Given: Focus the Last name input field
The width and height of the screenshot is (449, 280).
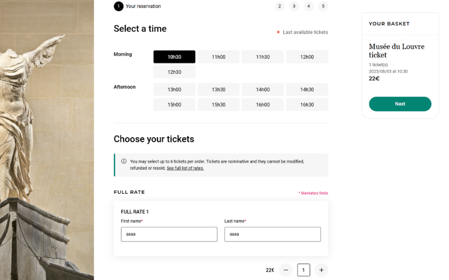Looking at the screenshot, I should coord(272,234).
